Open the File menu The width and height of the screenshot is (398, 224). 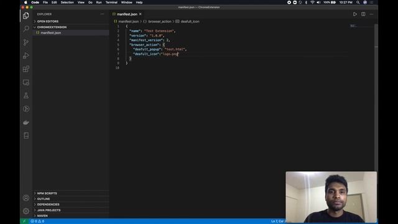coord(45,2)
